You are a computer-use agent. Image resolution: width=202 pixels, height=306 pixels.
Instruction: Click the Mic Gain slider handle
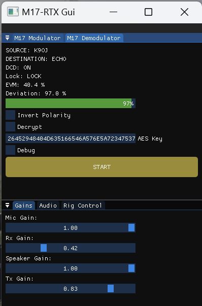131,228
